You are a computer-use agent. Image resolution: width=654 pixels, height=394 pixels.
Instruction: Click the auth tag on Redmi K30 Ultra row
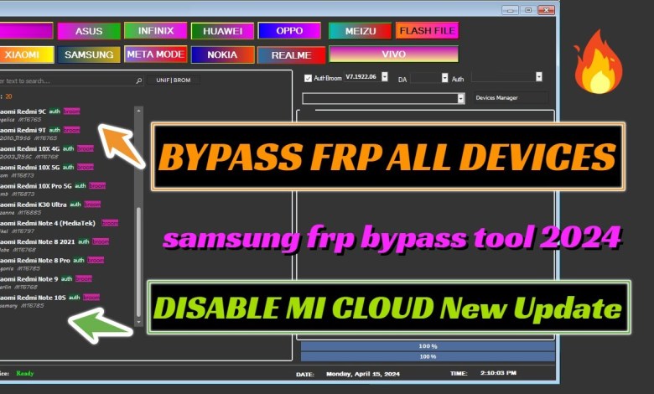(75, 205)
